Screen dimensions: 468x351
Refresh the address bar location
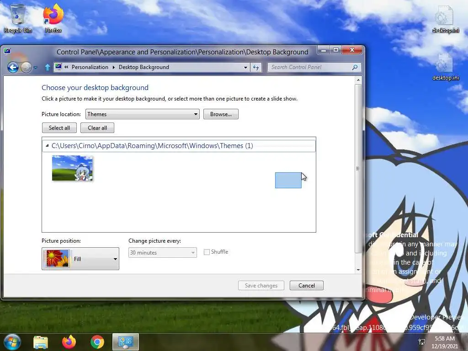pos(256,67)
